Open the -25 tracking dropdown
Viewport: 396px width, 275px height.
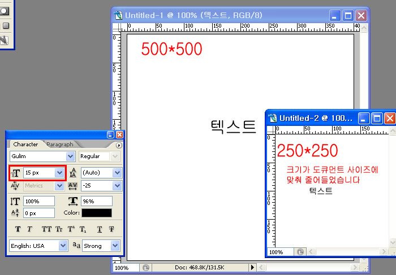(x=117, y=186)
